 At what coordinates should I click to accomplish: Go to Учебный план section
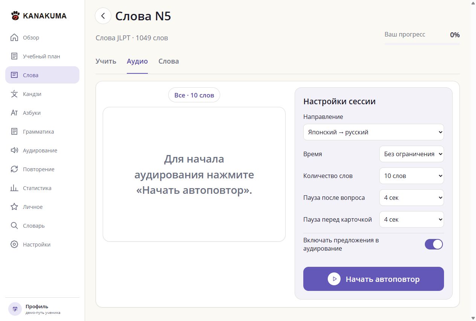coord(42,56)
